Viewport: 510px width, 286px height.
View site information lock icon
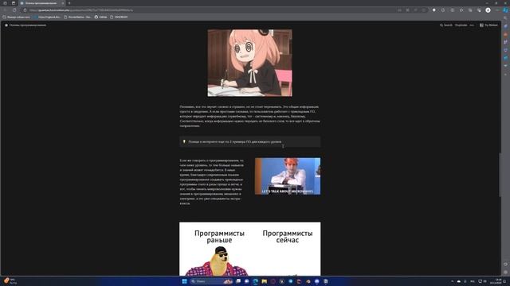point(25,10)
